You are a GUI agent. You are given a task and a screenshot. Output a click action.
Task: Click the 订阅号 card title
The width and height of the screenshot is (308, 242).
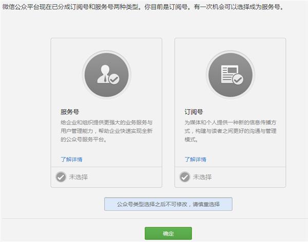tap(193, 111)
